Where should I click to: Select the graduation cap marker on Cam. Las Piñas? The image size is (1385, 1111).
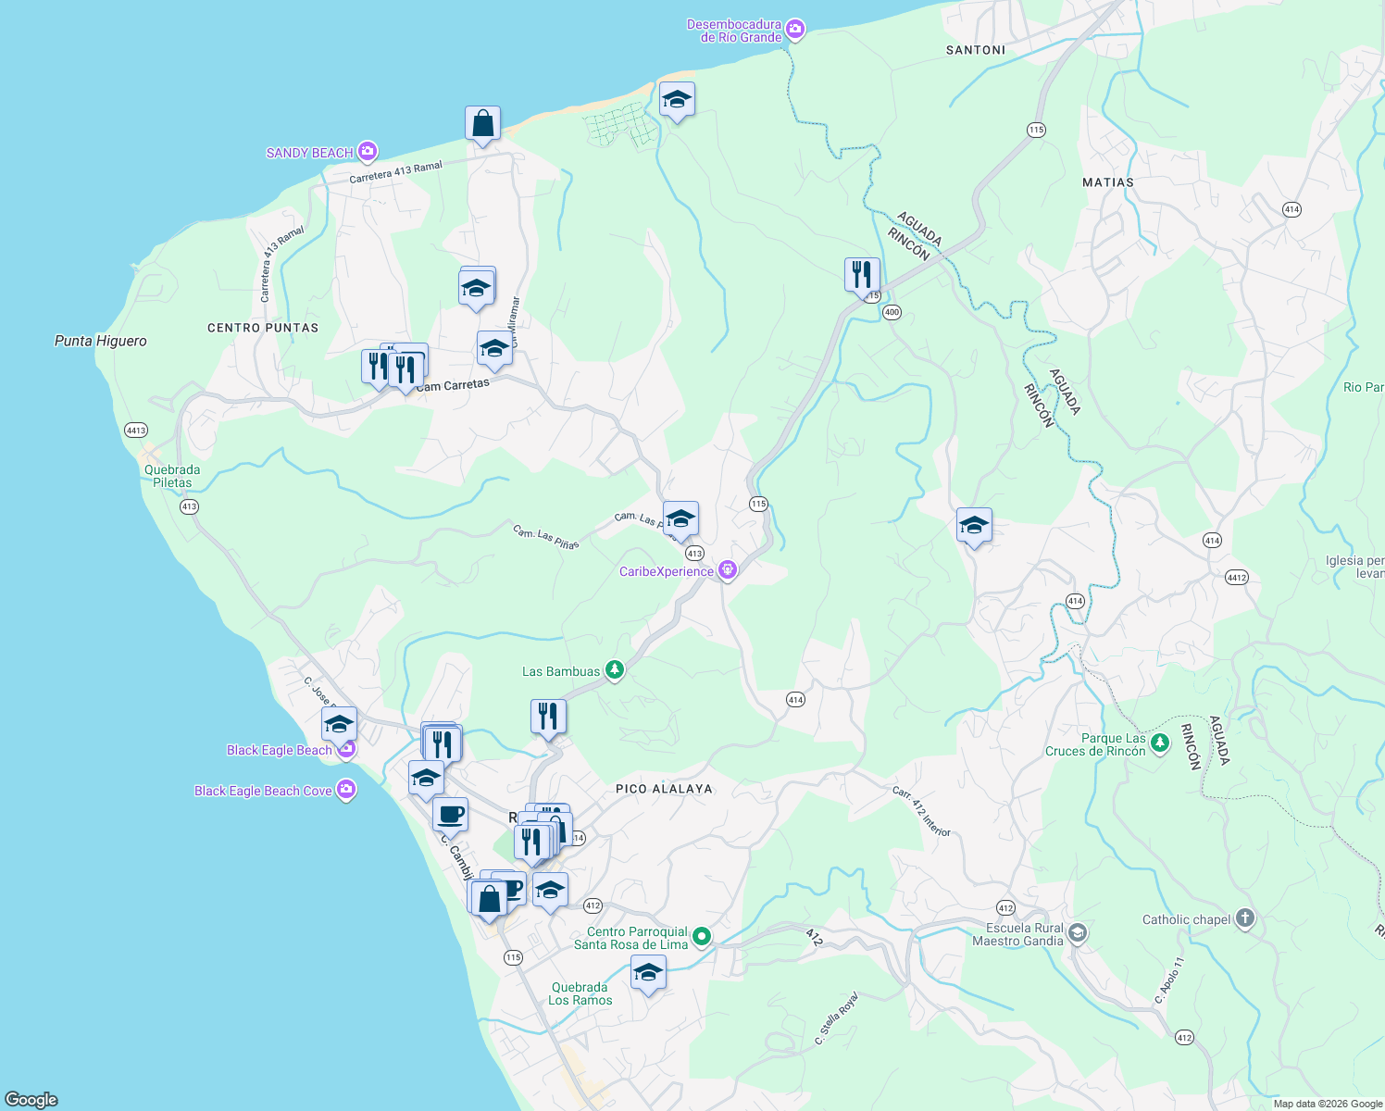point(680,519)
